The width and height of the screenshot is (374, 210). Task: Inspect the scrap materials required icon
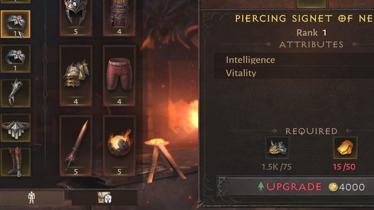(x=277, y=148)
